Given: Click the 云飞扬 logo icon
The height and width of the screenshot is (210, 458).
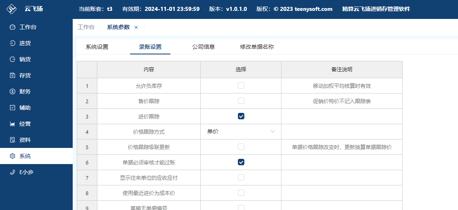Looking at the screenshot, I should click(x=12, y=9).
